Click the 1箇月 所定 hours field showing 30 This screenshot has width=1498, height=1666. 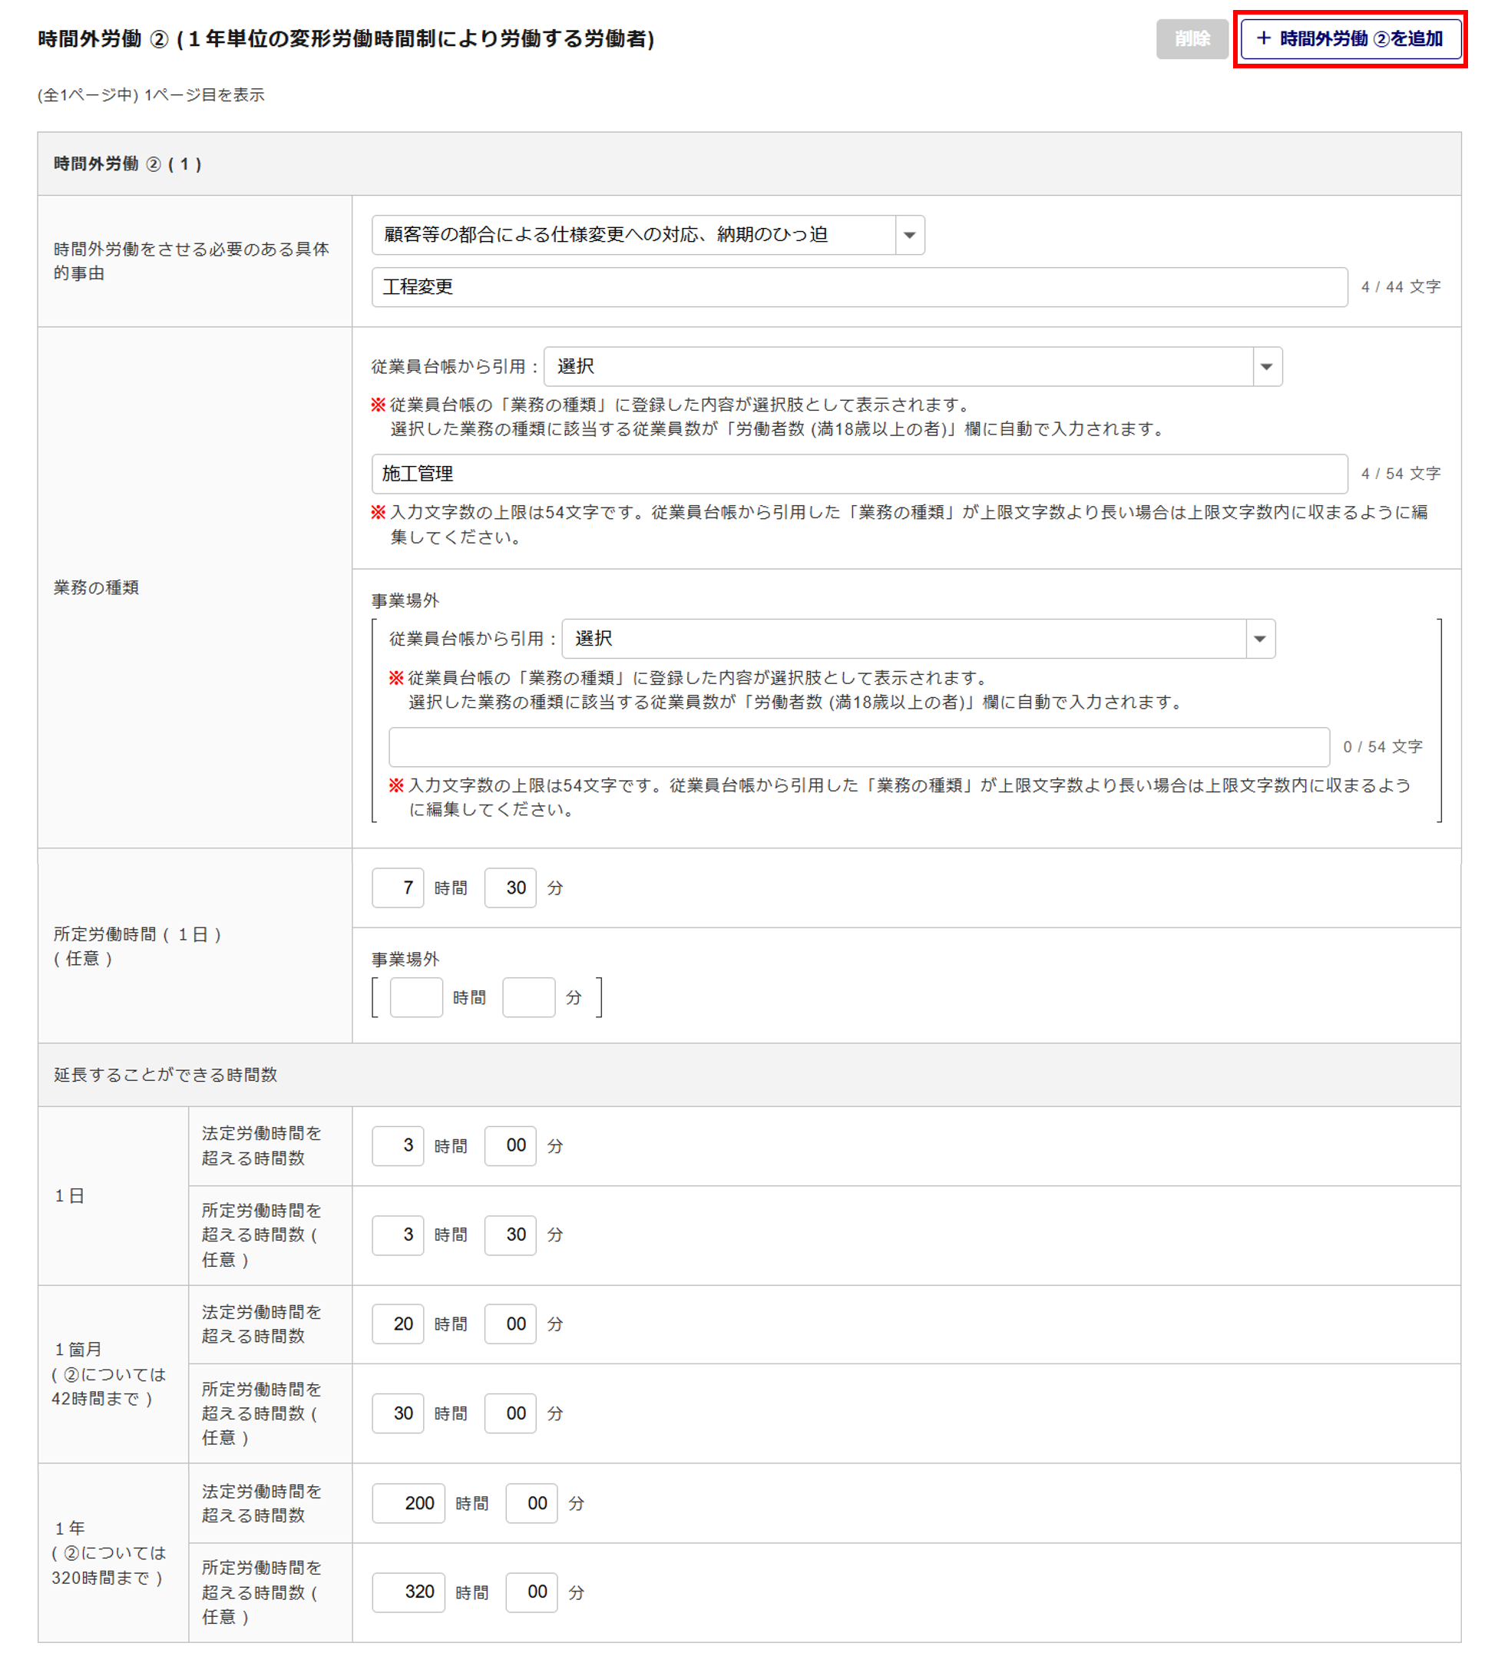tap(398, 1413)
